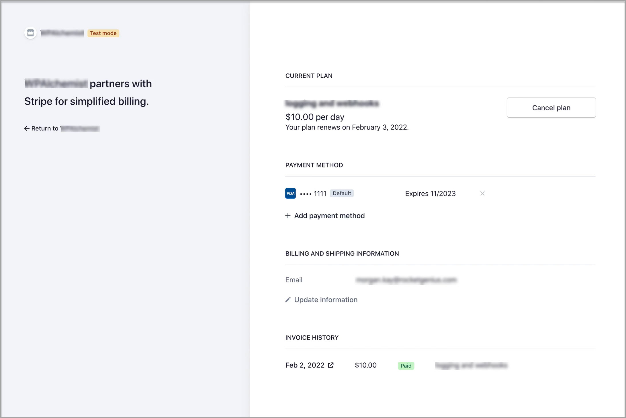Open the Update information link
The height and width of the screenshot is (418, 626).
pyautogui.click(x=326, y=300)
